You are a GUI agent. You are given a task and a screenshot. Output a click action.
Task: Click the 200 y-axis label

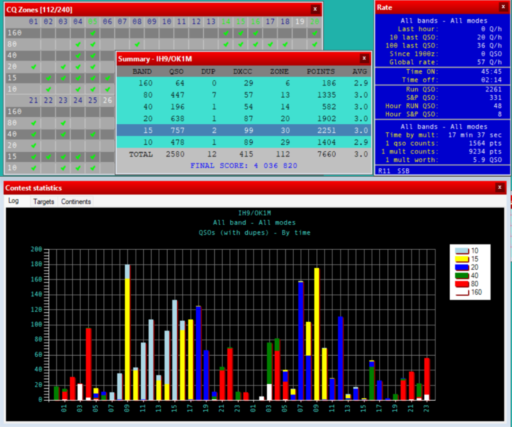click(x=36, y=249)
